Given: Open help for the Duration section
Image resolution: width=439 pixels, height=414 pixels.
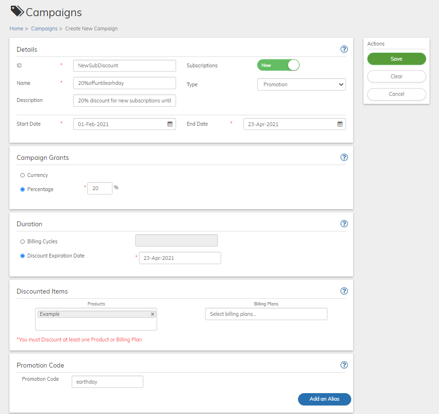Looking at the screenshot, I should 344,223.
